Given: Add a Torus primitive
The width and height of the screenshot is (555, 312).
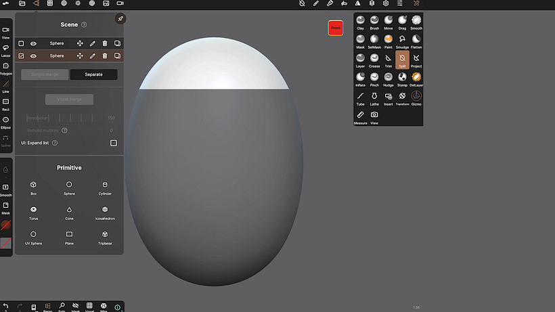Looking at the screenshot, I should 33,213.
